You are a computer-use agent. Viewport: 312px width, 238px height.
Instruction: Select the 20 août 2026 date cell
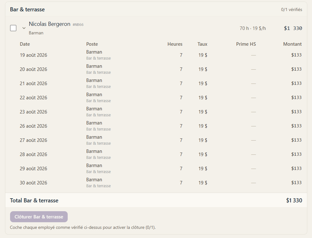pos(33,69)
